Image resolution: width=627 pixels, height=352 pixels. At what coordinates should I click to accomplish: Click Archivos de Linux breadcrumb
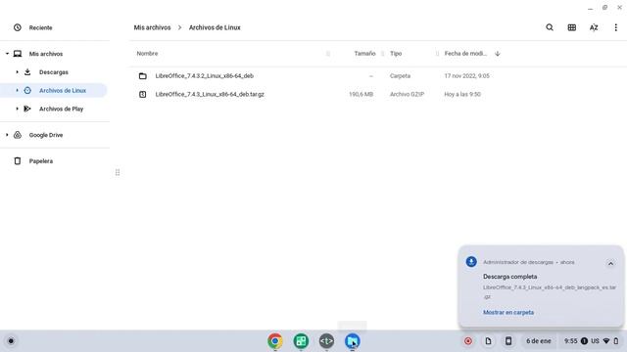(x=215, y=27)
